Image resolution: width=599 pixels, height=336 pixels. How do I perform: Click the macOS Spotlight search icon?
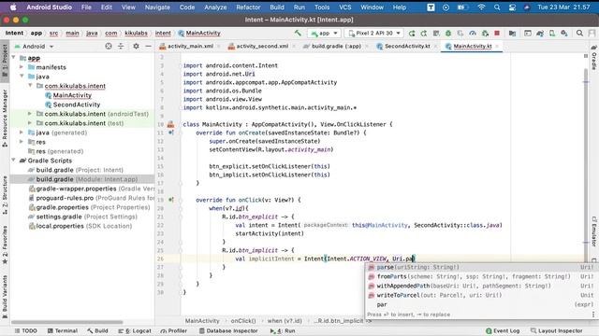click(x=497, y=7)
